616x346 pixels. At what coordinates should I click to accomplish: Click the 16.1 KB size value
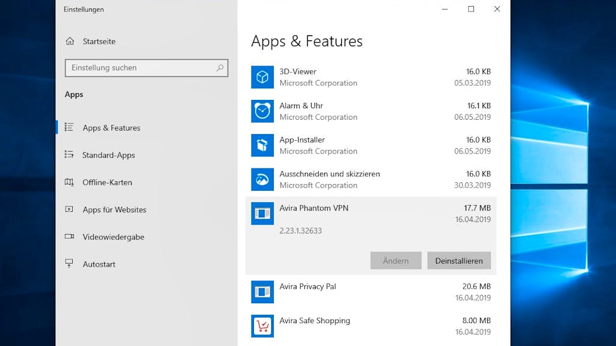coord(479,106)
